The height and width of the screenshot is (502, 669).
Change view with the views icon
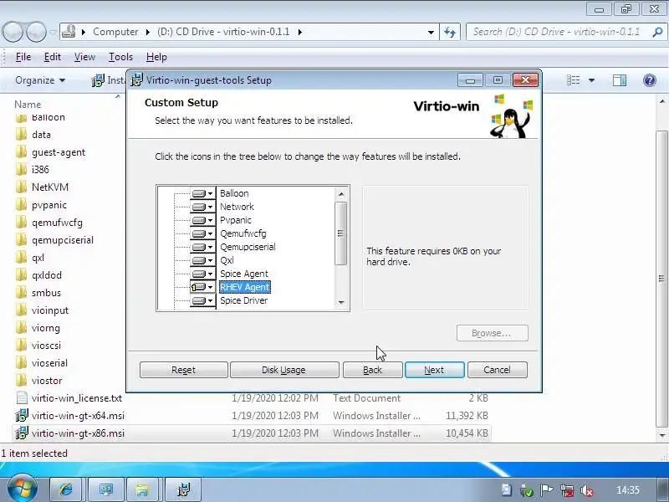[x=573, y=80]
